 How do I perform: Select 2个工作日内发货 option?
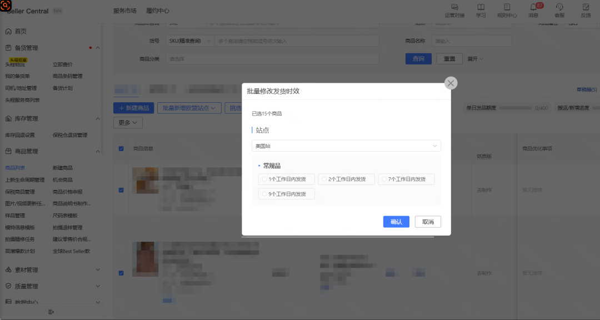346,179
